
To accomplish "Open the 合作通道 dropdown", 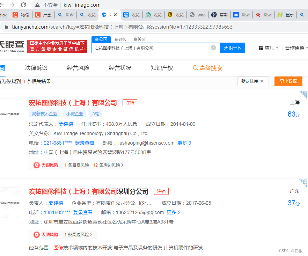I will click(296, 48).
